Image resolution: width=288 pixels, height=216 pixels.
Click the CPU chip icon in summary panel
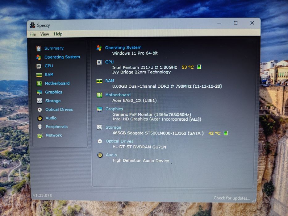99,62
